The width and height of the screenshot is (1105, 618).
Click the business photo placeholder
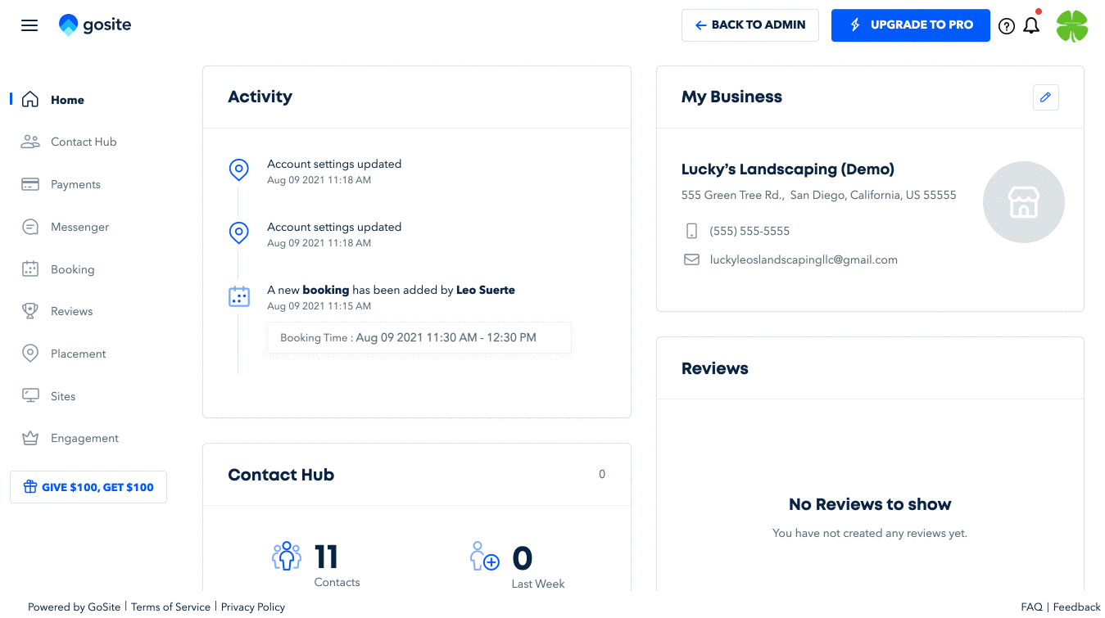tap(1023, 201)
